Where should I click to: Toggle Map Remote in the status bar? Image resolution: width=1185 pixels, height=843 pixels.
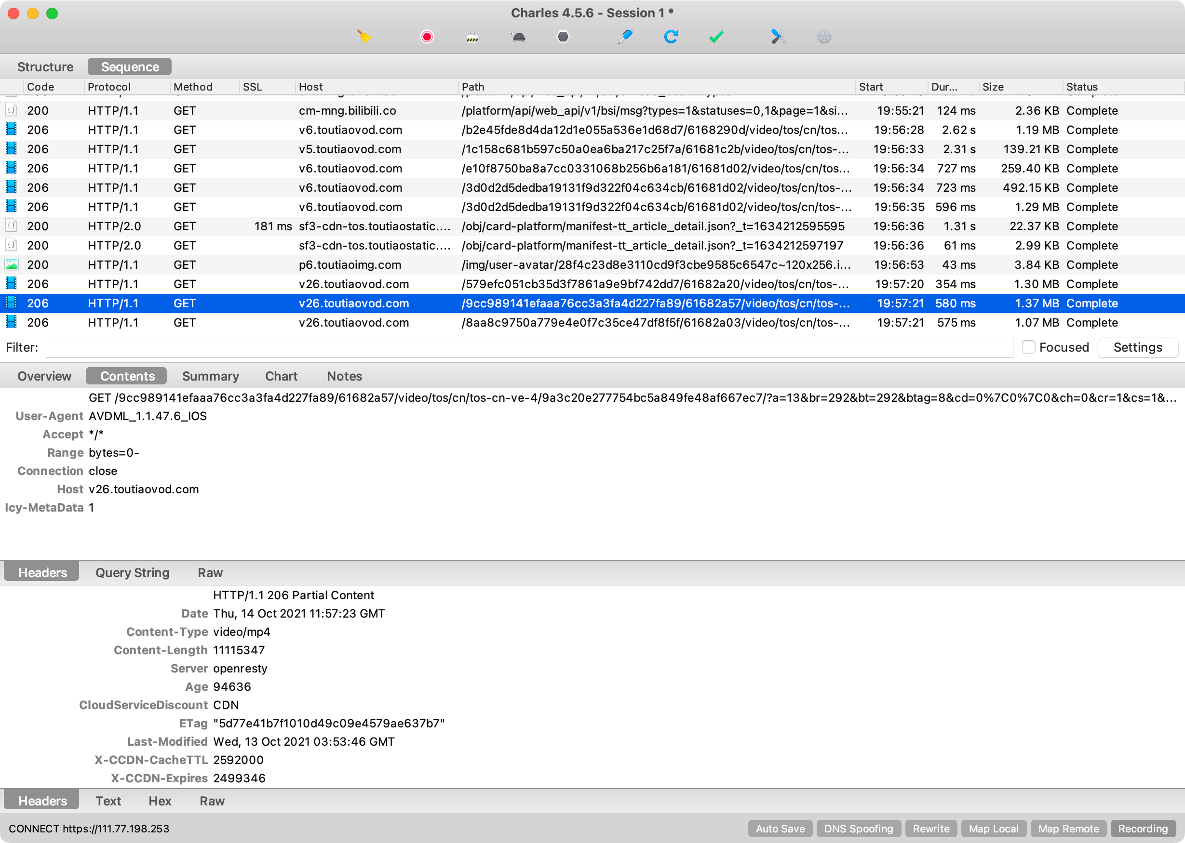point(1069,829)
